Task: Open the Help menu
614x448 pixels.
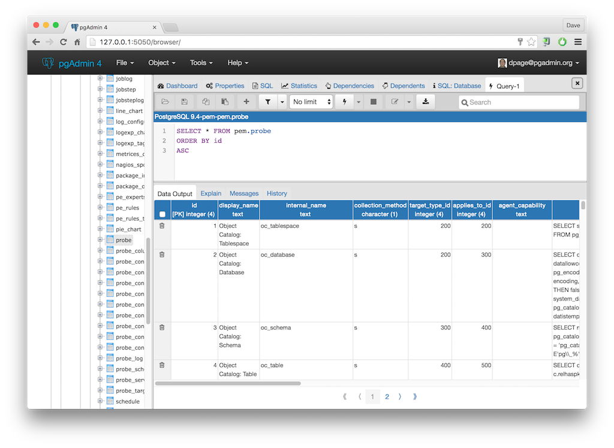Action: click(x=237, y=62)
